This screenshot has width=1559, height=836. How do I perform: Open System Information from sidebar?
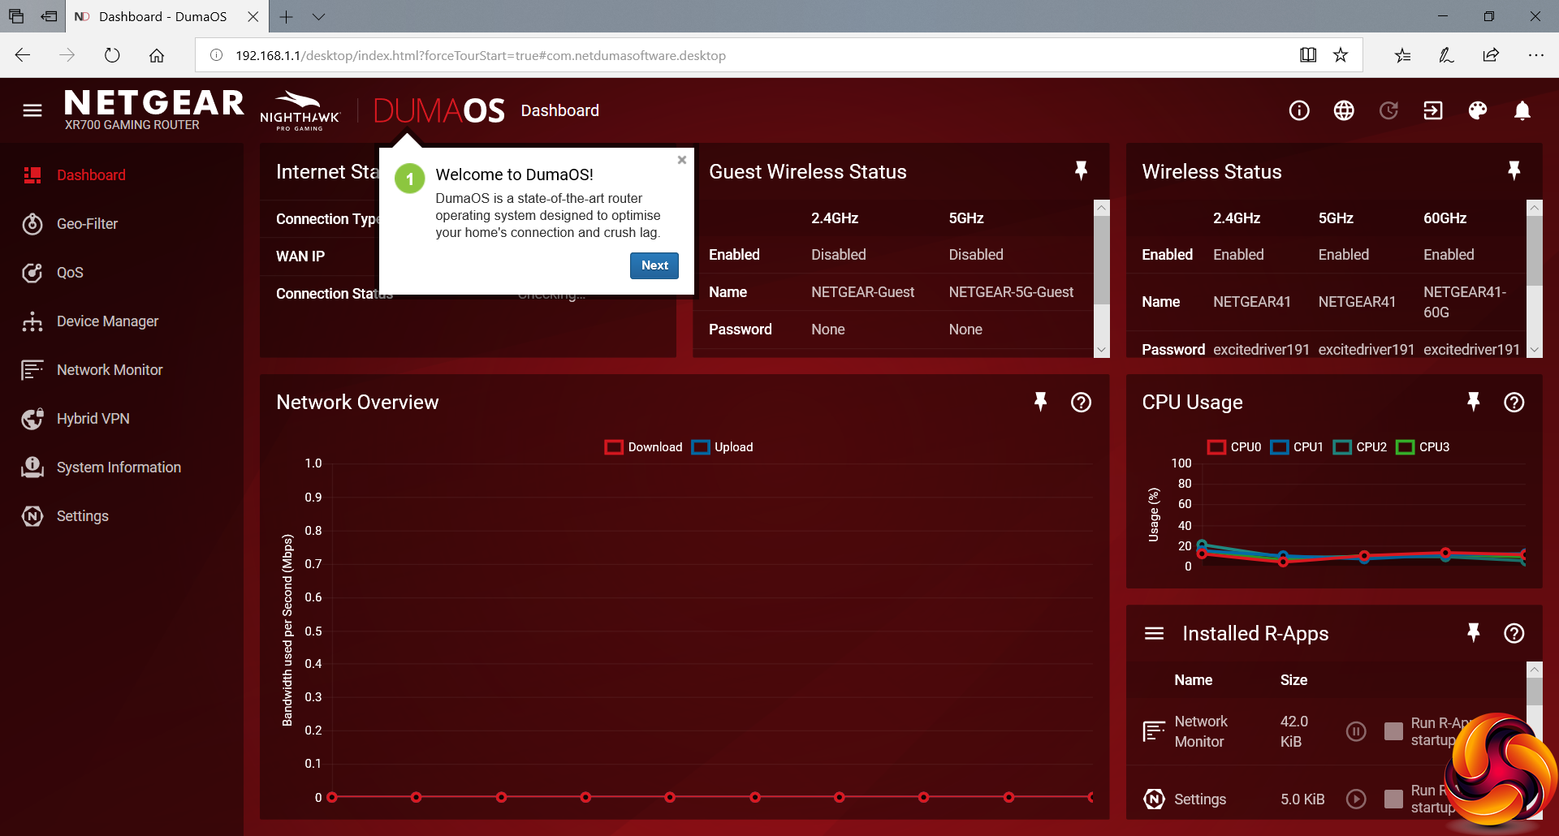(x=119, y=467)
